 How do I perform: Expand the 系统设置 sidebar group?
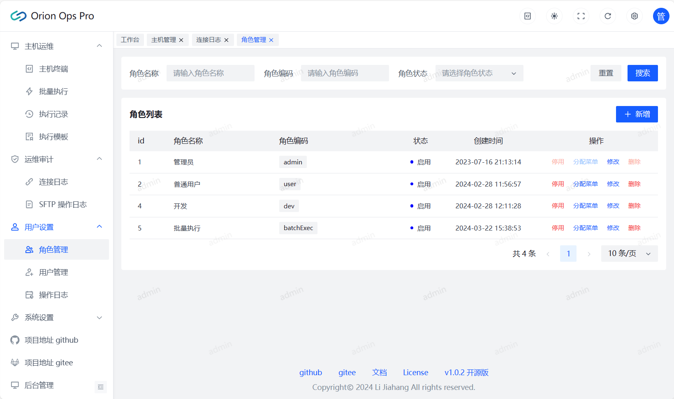click(56, 318)
